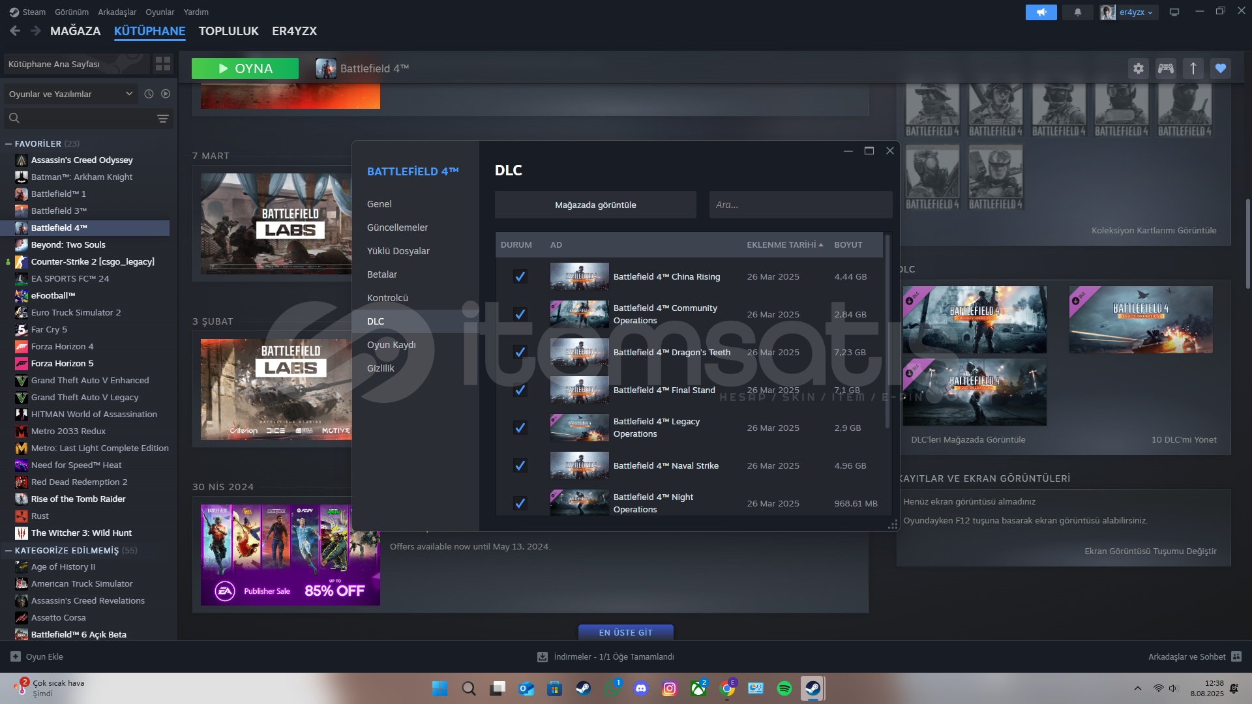Click the ready-to-play filter icon
Viewport: 1252px width, 704px height.
[x=166, y=94]
